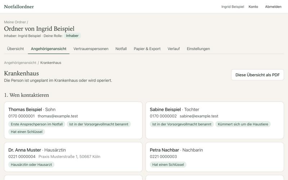Click Abmelden to log out
The height and width of the screenshot is (180, 288).
[273, 6]
